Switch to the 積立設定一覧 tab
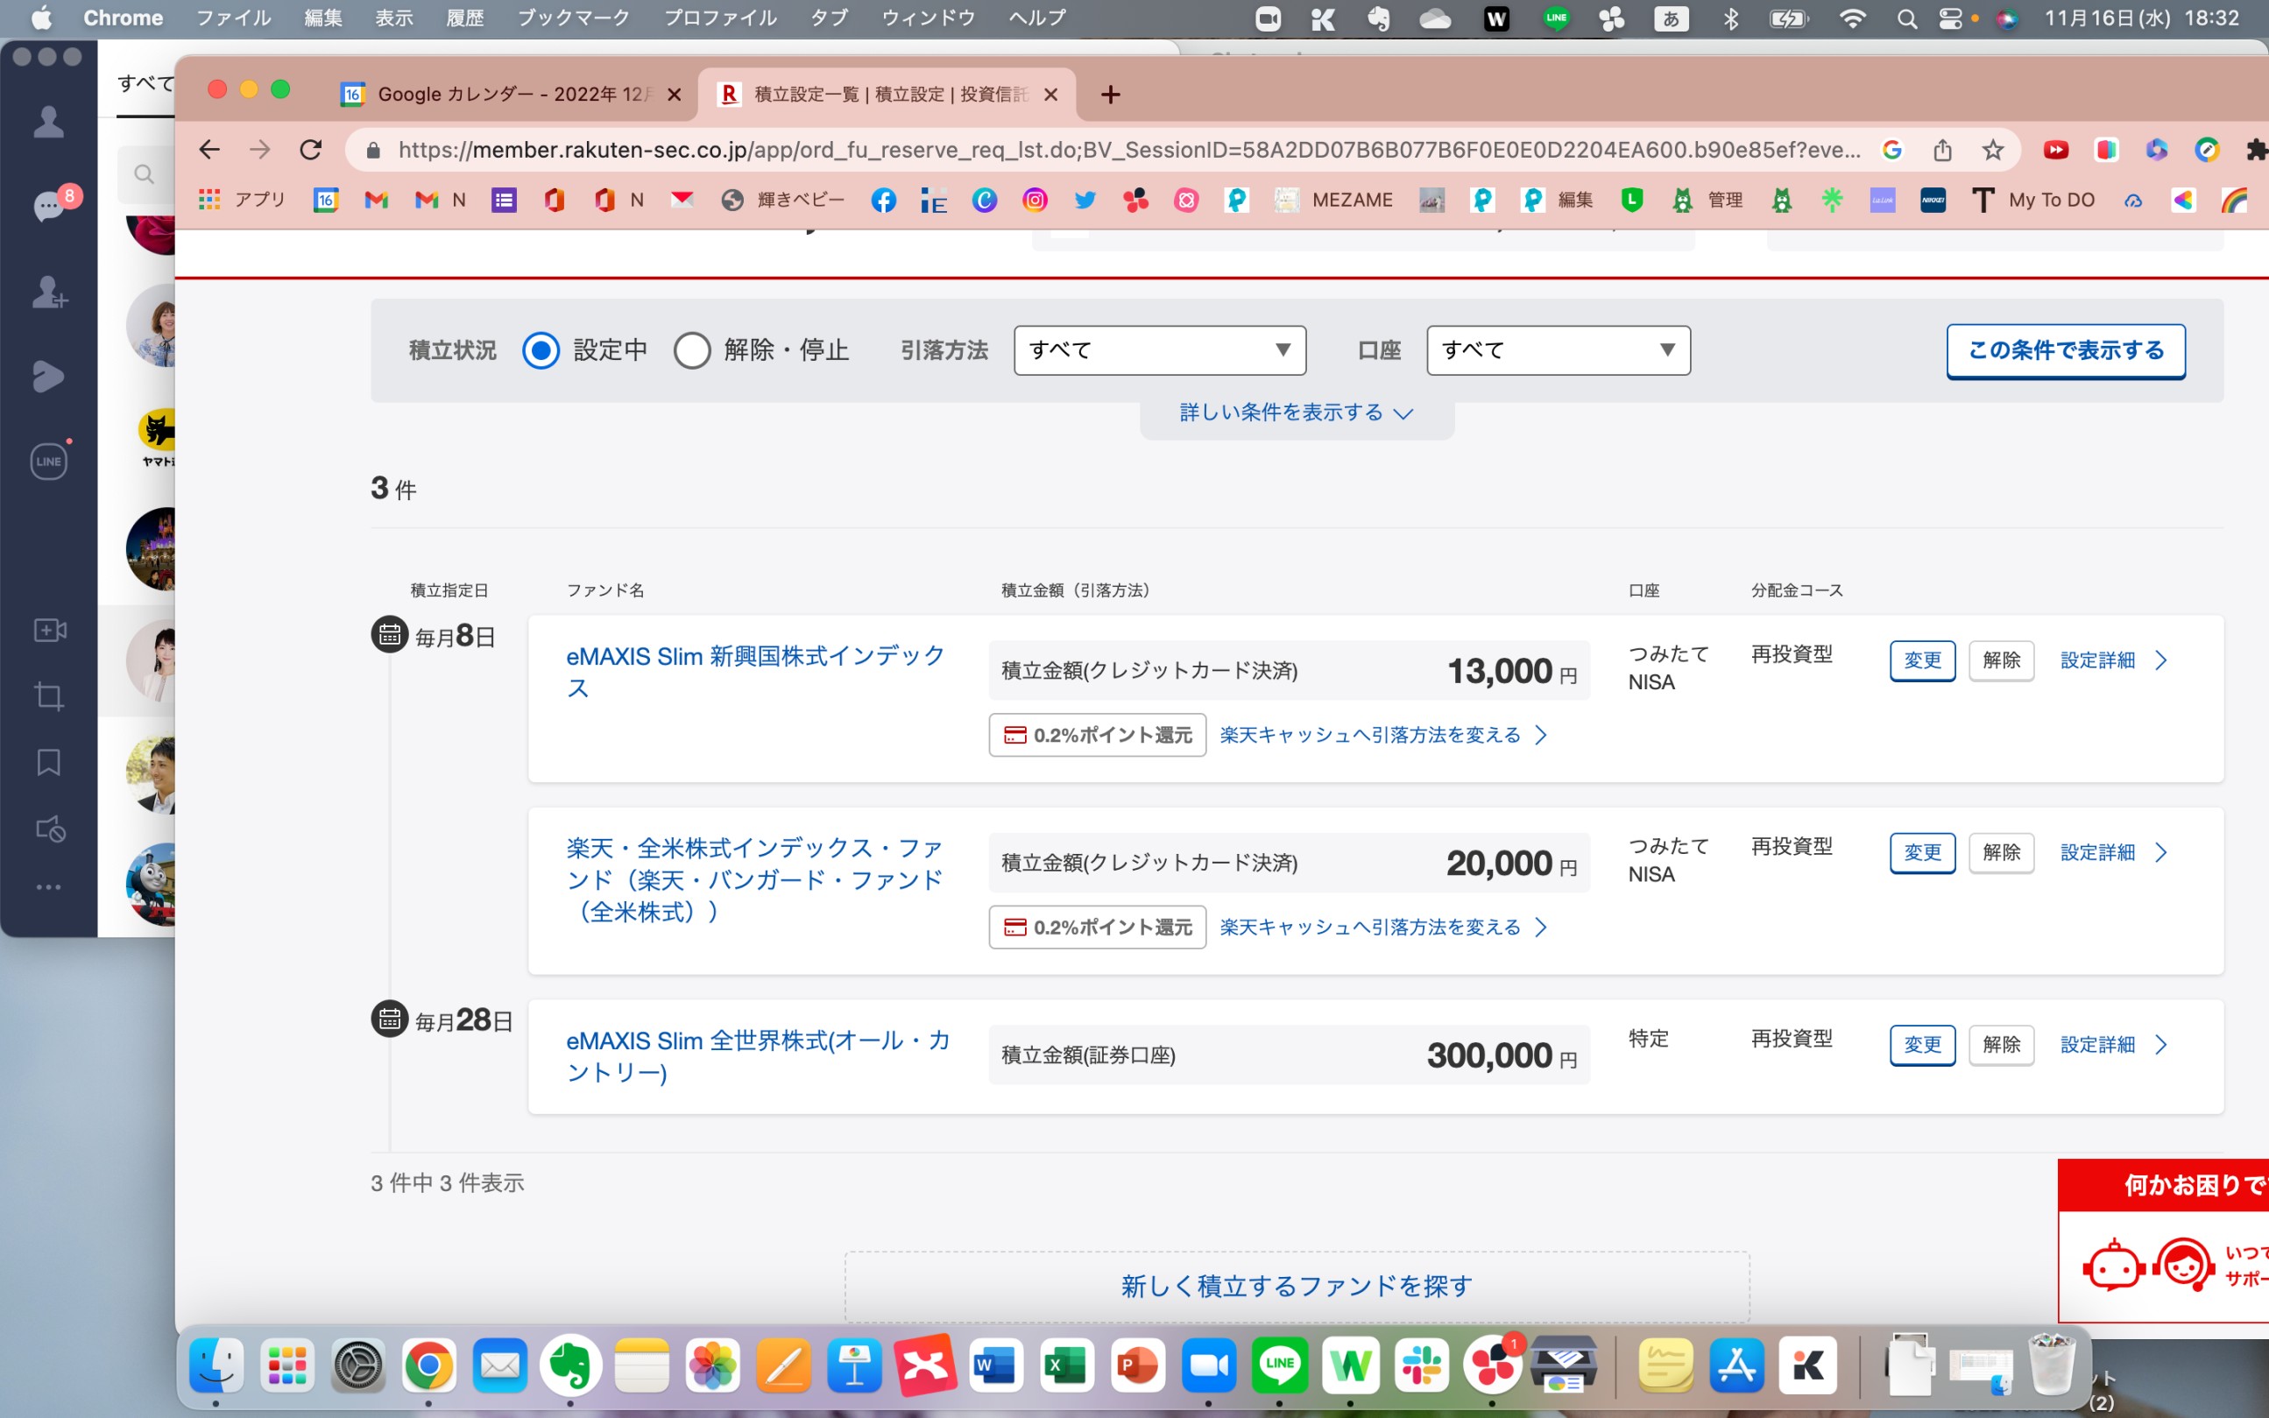This screenshot has width=2269, height=1418. click(x=887, y=94)
